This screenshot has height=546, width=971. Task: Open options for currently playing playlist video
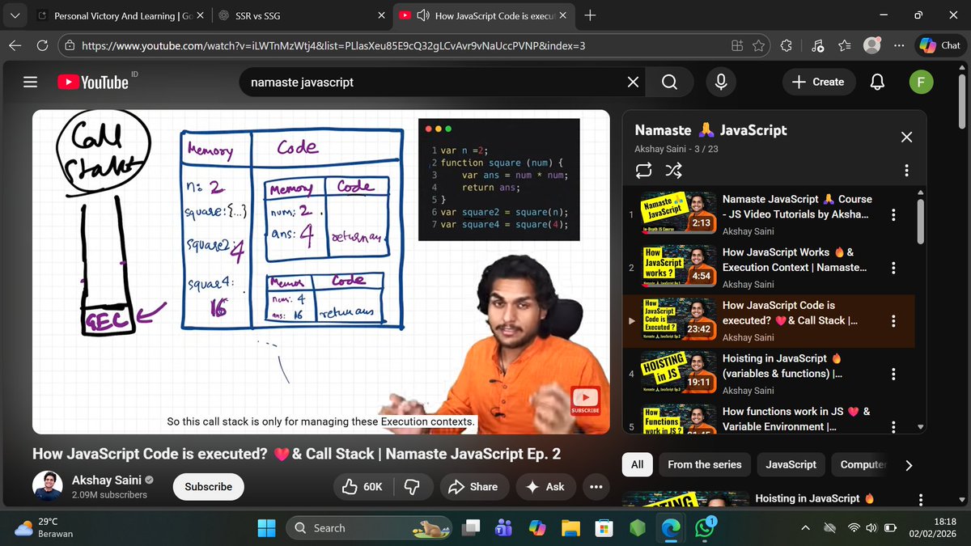pos(893,321)
